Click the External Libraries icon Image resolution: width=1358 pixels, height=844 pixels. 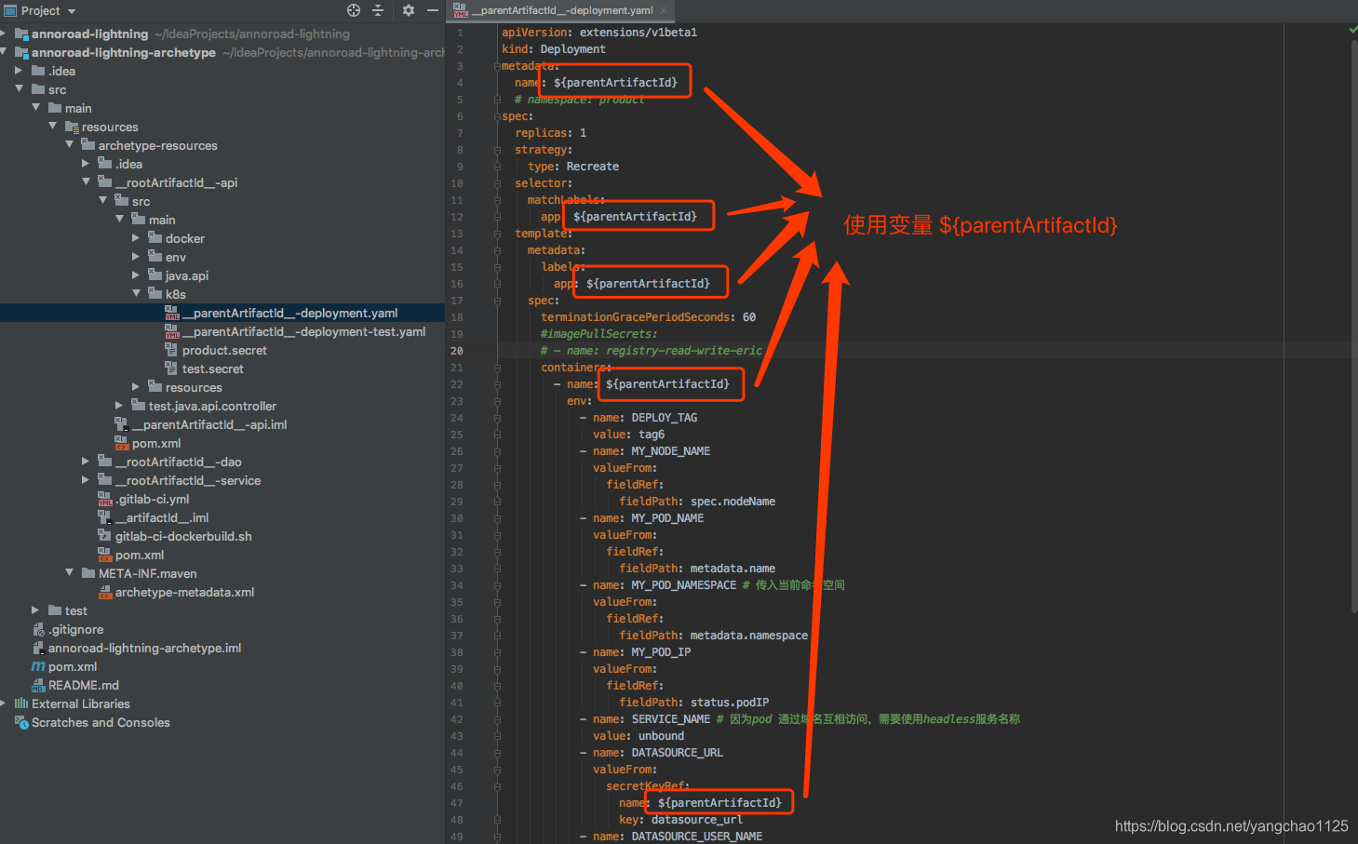tap(21, 703)
